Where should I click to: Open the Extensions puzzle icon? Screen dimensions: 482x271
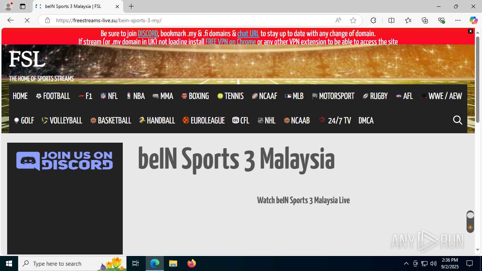click(x=373, y=20)
